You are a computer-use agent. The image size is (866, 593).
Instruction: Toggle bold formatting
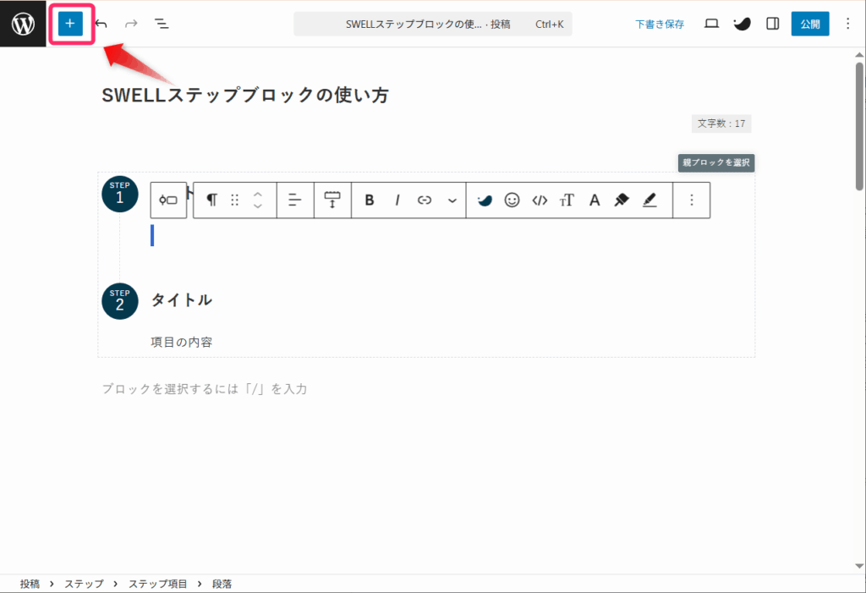[x=370, y=200]
